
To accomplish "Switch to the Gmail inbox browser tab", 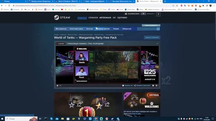I will pos(95,1).
